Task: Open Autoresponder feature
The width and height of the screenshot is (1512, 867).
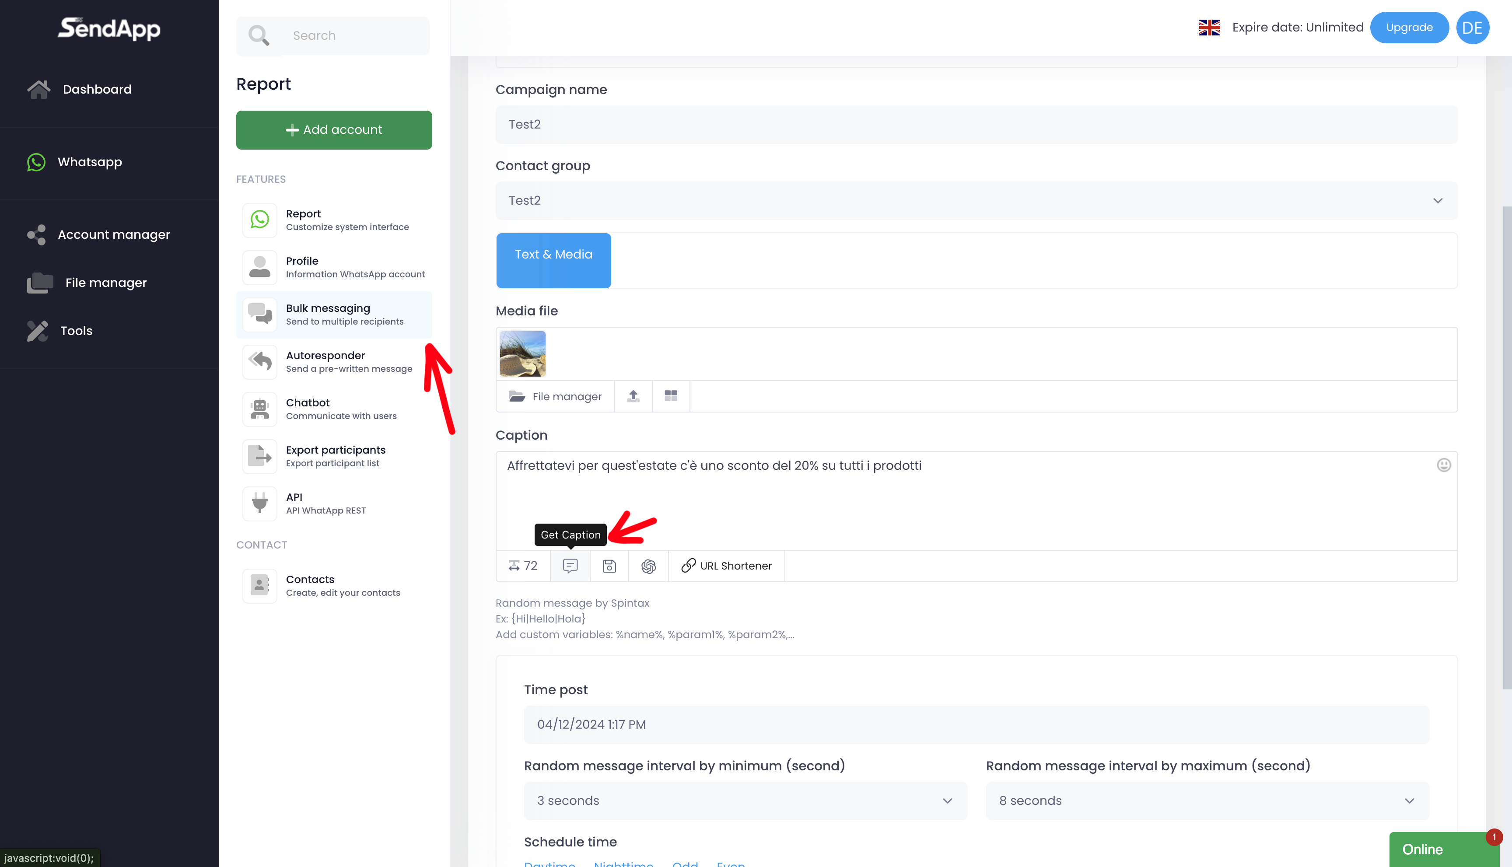Action: point(334,361)
